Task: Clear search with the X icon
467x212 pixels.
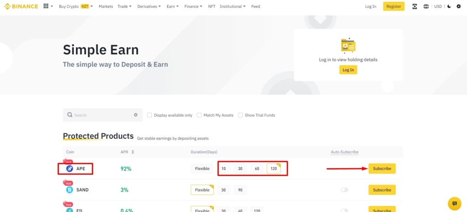Action: click(x=135, y=115)
